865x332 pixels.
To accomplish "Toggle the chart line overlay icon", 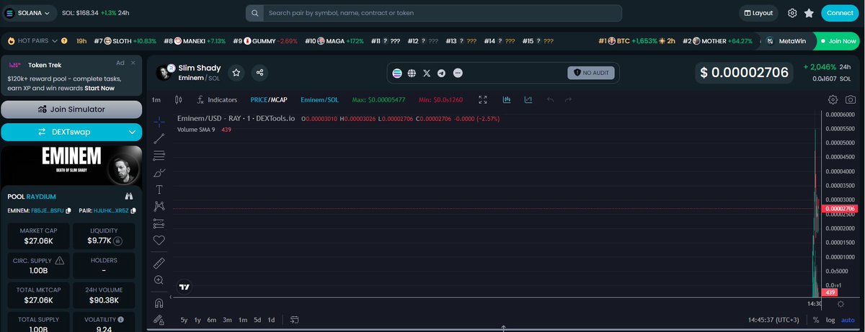I will 528,99.
